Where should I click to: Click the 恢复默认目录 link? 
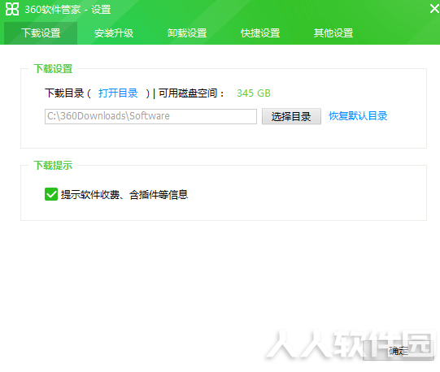coord(358,116)
